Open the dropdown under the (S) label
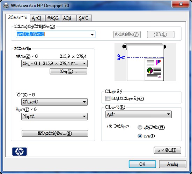Screen dimensions: 192x174 [x=54, y=102]
